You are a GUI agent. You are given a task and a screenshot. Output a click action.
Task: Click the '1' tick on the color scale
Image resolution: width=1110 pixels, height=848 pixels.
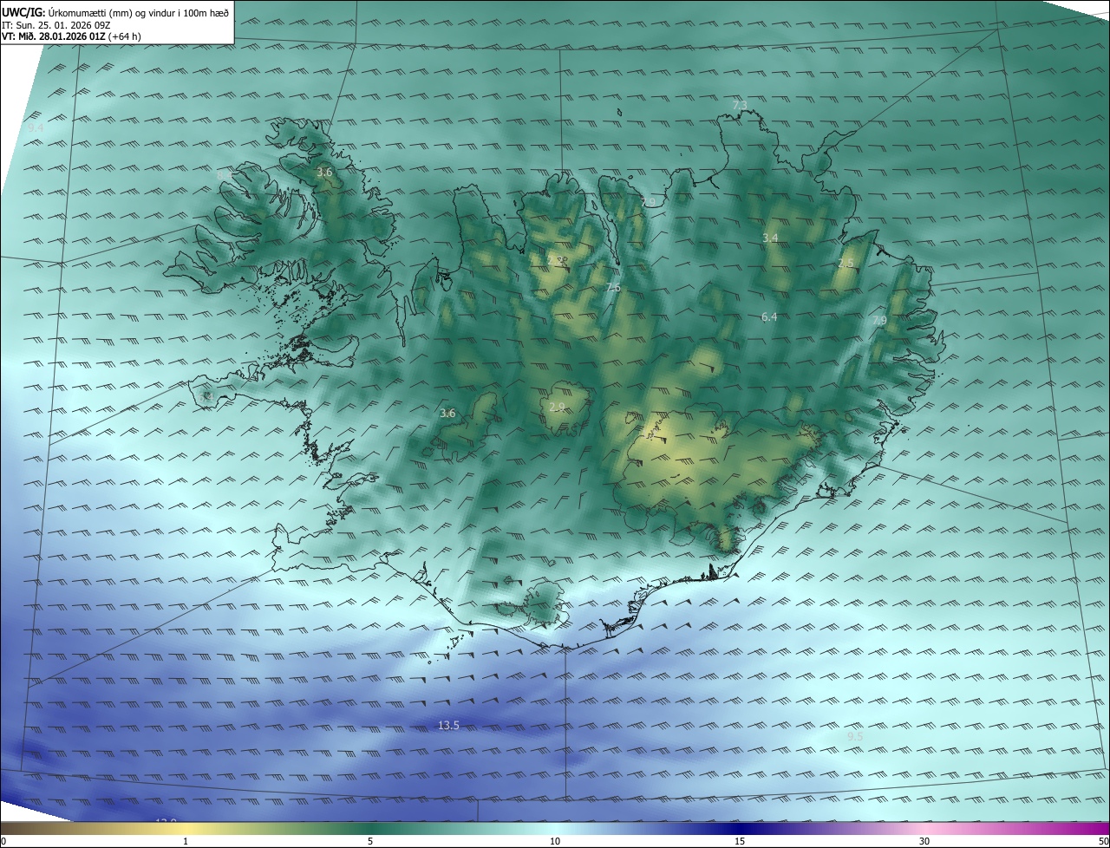click(x=186, y=841)
